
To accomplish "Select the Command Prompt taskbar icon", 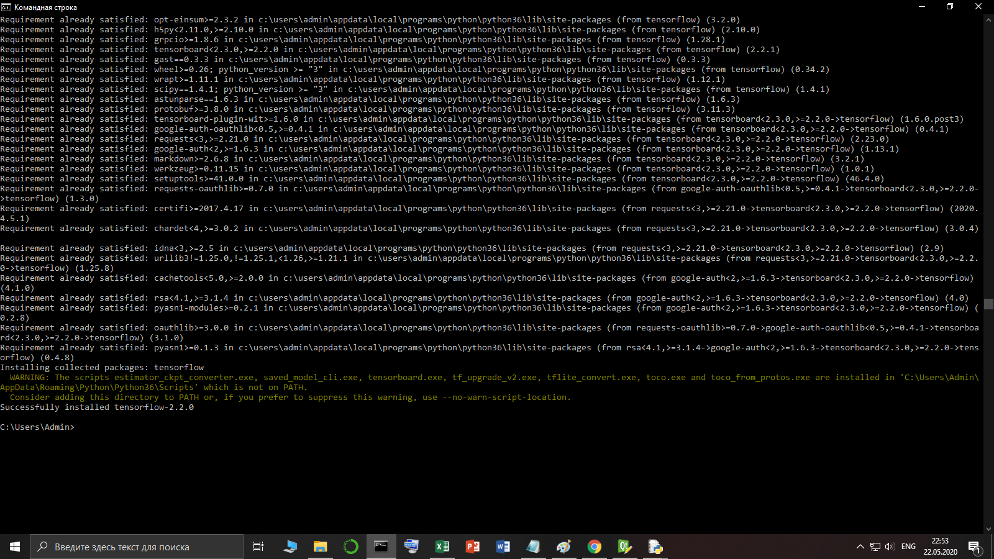I will 381,547.
